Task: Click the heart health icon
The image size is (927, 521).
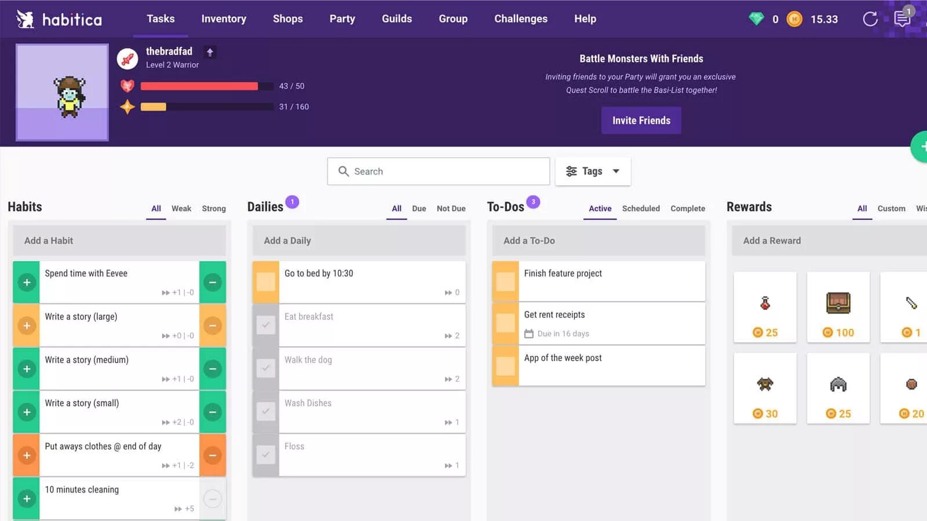Action: point(127,86)
